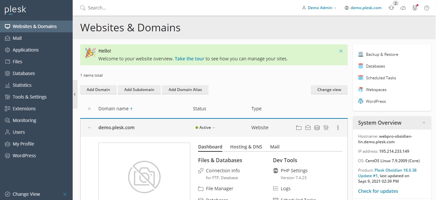This screenshot has width=436, height=200.
Task: Collapse the demo.plesk.com domain row
Action: tap(89, 128)
